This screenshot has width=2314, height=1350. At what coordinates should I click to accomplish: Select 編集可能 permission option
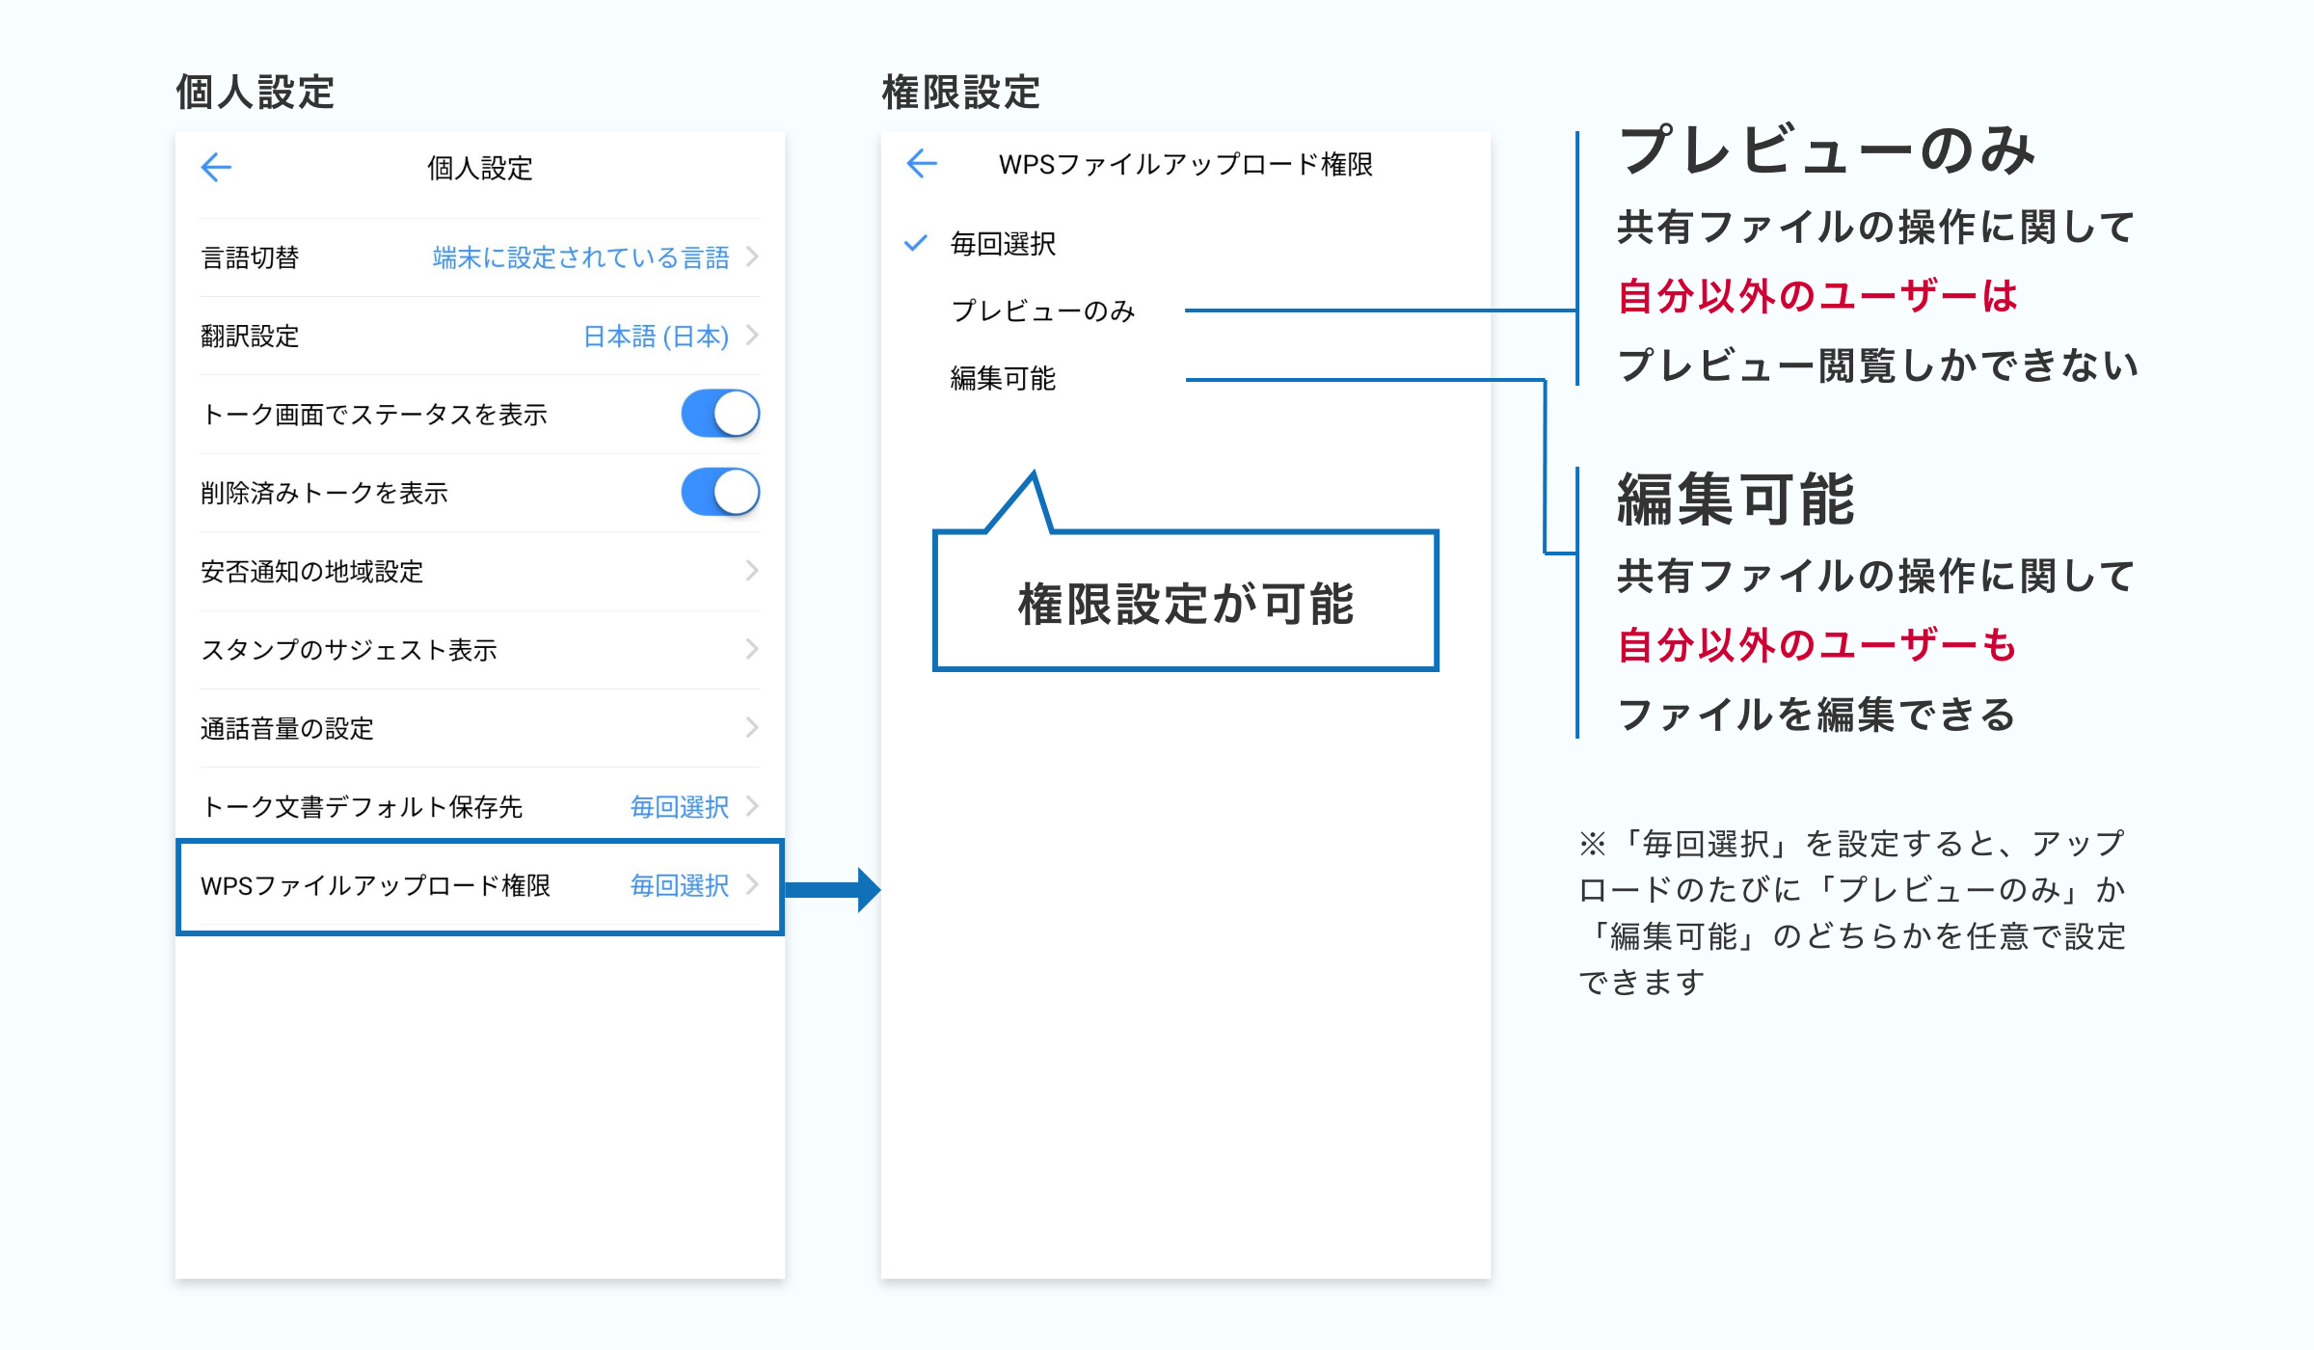tap(1003, 378)
